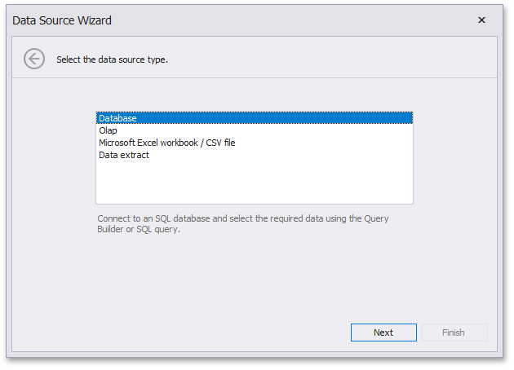Click the 'Select the data source type.' heading

coord(112,59)
